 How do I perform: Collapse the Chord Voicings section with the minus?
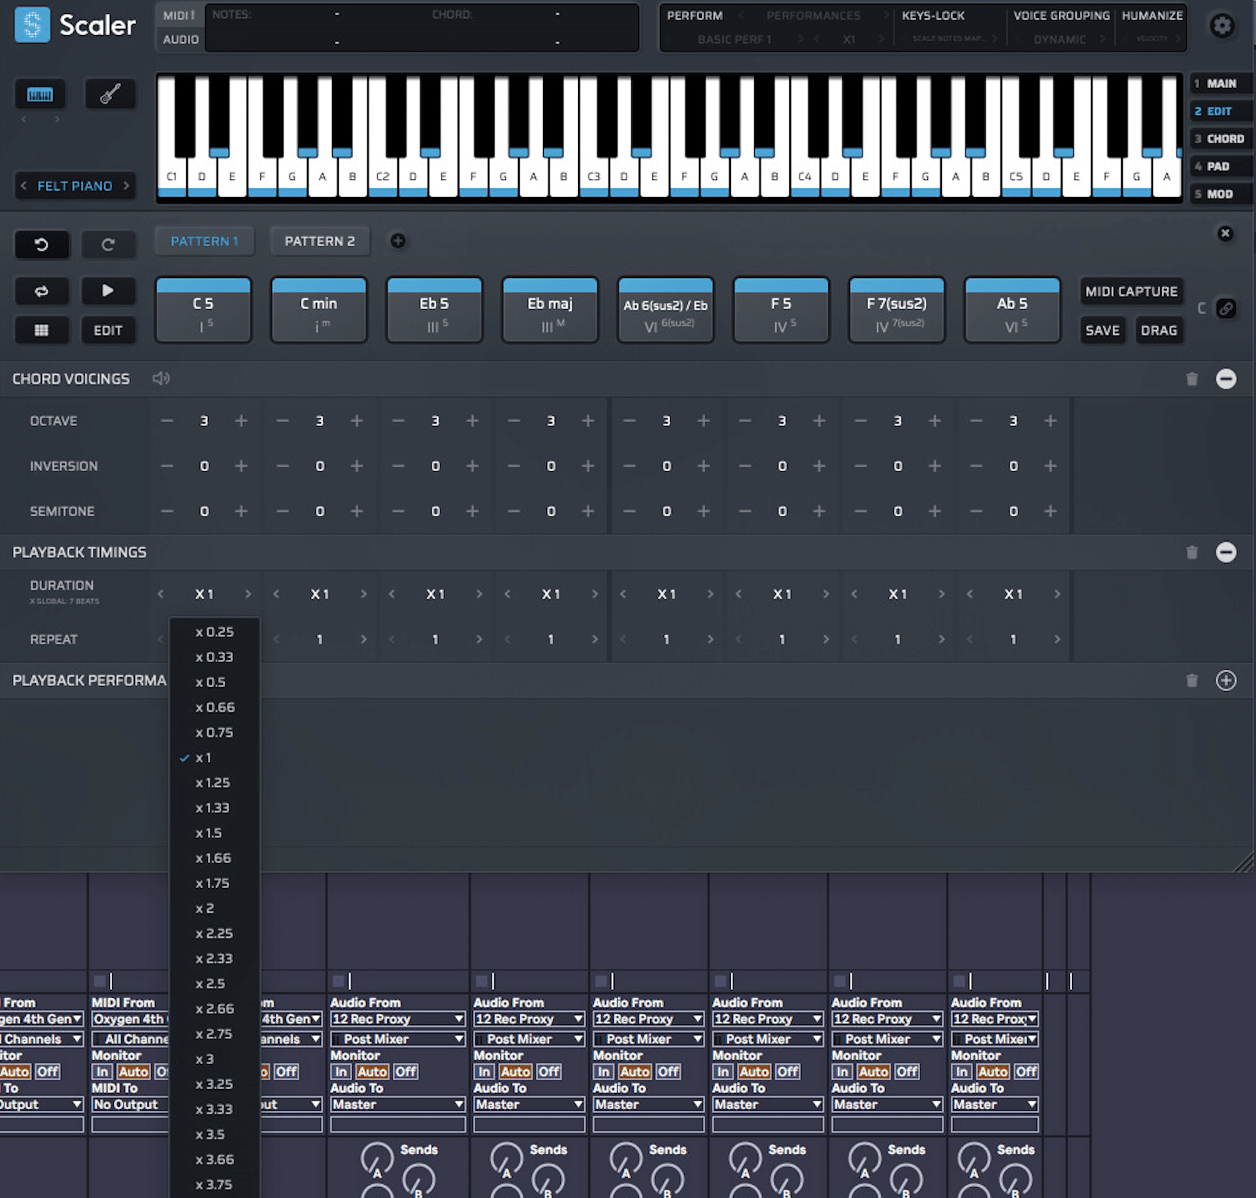point(1226,379)
